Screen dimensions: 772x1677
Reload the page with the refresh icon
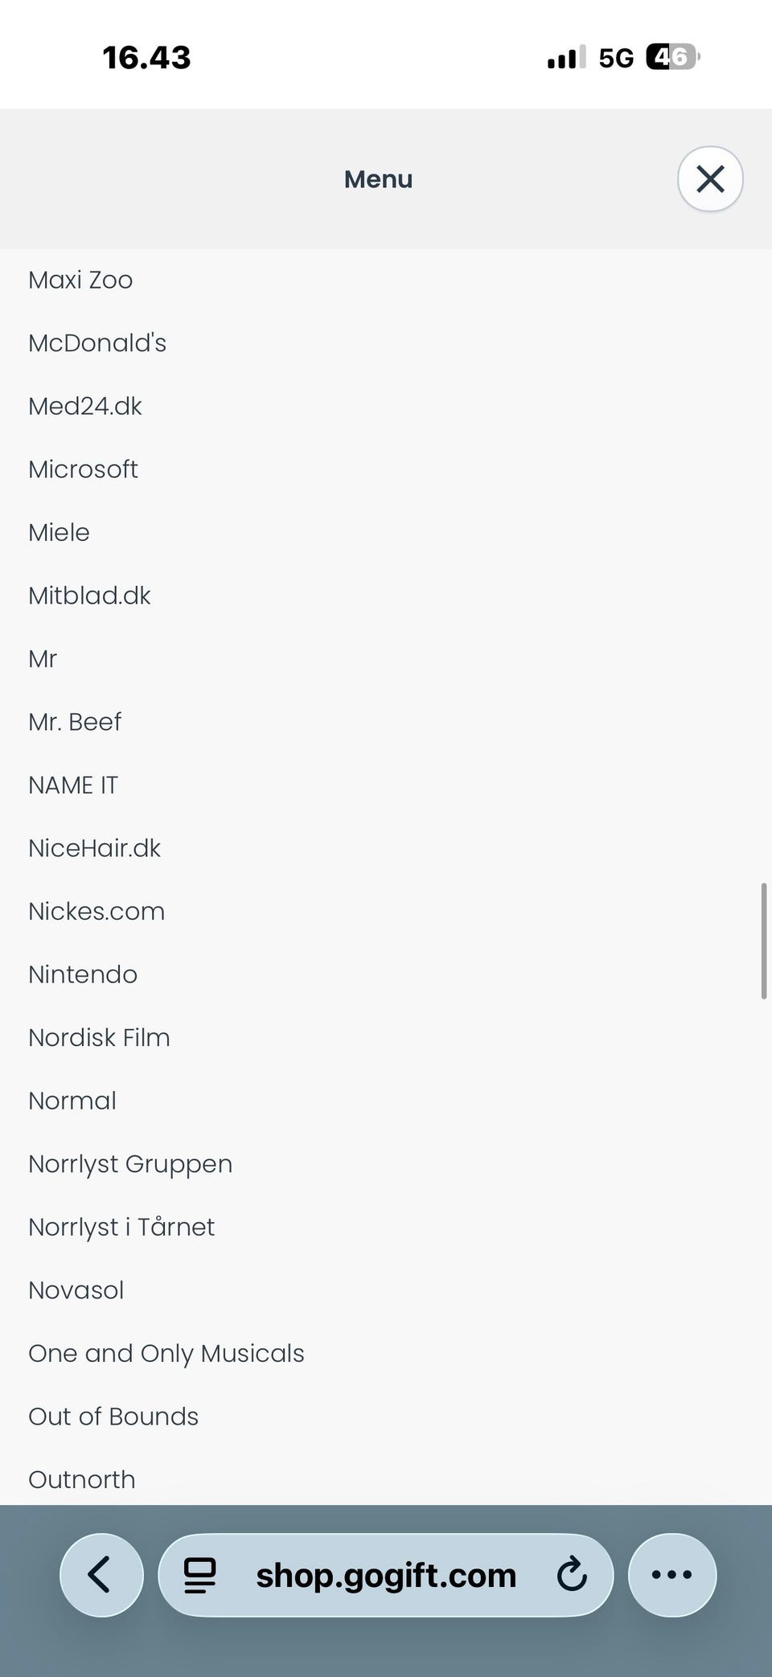coord(572,1574)
